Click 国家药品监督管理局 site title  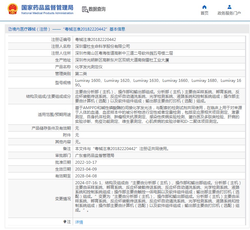coord(47,7)
